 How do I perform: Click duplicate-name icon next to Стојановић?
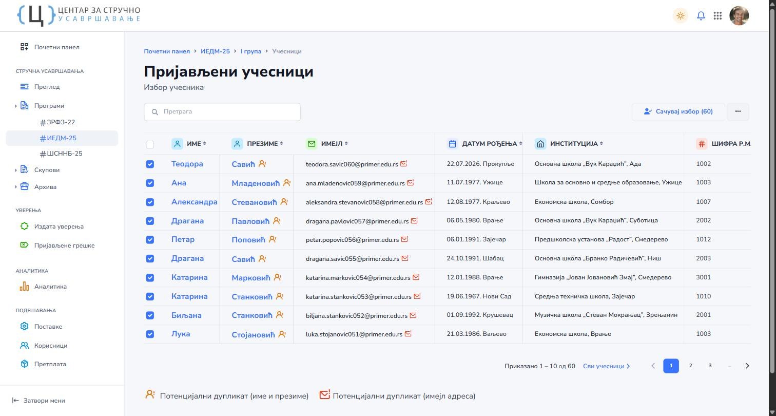[x=282, y=334]
